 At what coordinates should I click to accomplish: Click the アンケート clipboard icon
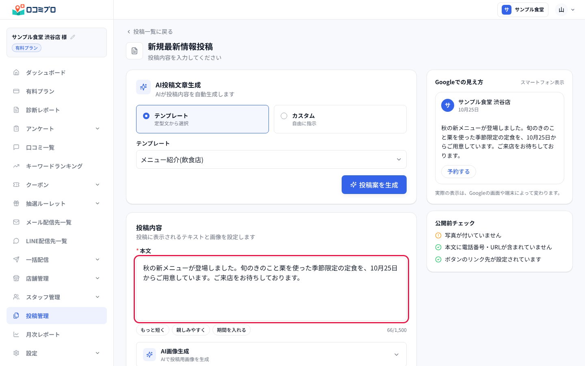click(16, 129)
